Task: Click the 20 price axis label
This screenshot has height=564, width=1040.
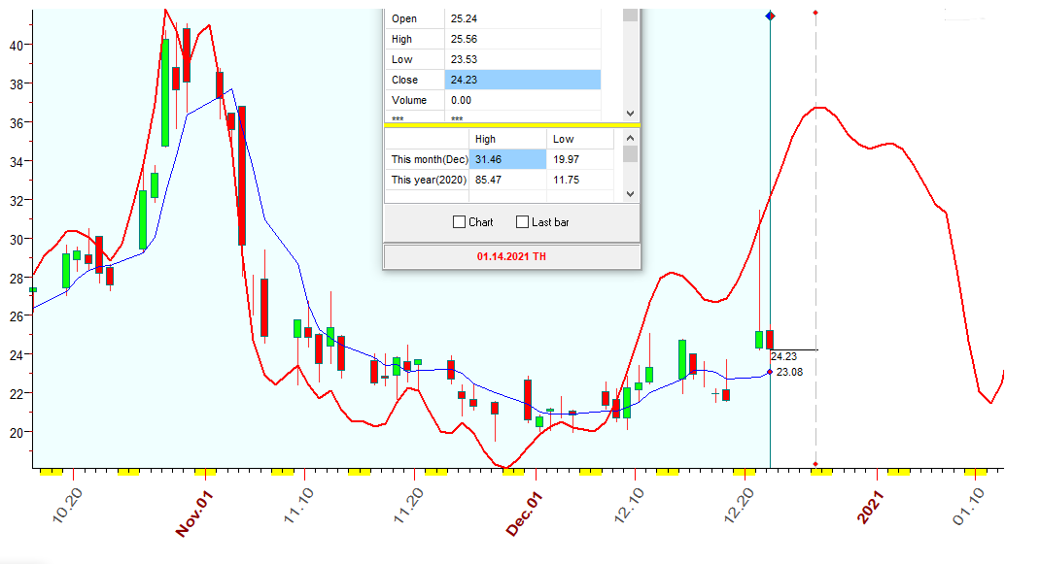Action: (17, 433)
